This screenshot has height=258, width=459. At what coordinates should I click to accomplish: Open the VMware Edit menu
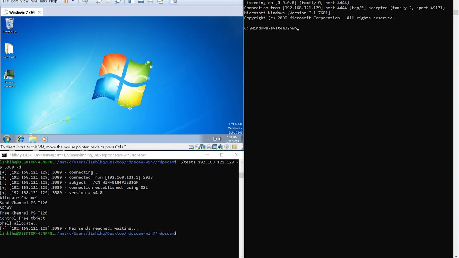point(14,1)
